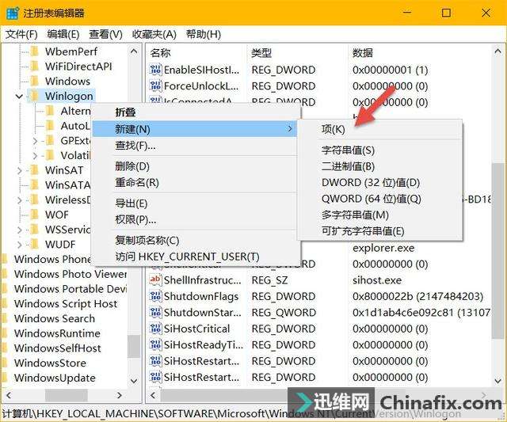Click the WinSAT folder icon
Screen dimensions: 507x422
(x=35, y=170)
